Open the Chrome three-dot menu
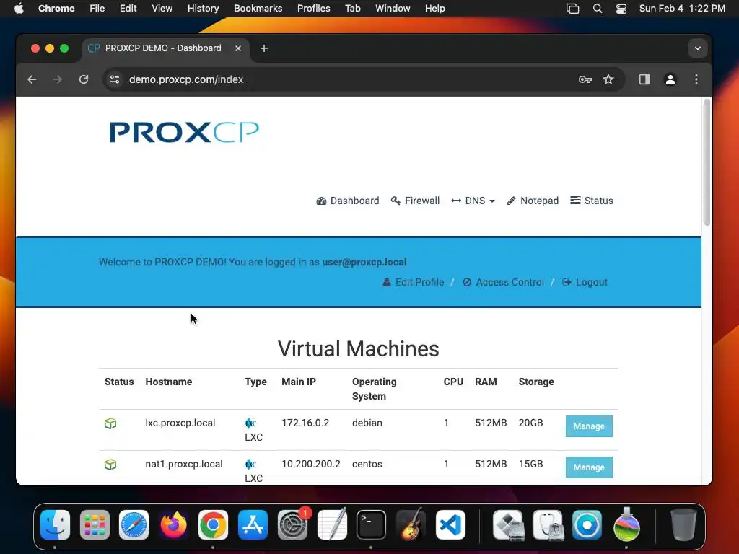The height and width of the screenshot is (554, 739). pyautogui.click(x=696, y=79)
